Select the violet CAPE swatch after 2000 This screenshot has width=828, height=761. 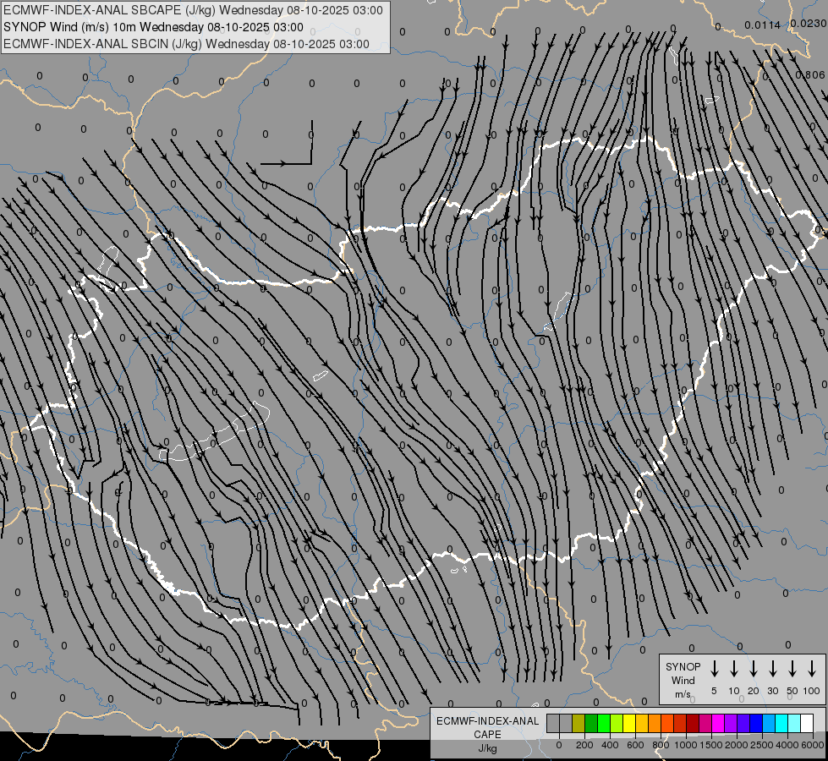(743, 723)
